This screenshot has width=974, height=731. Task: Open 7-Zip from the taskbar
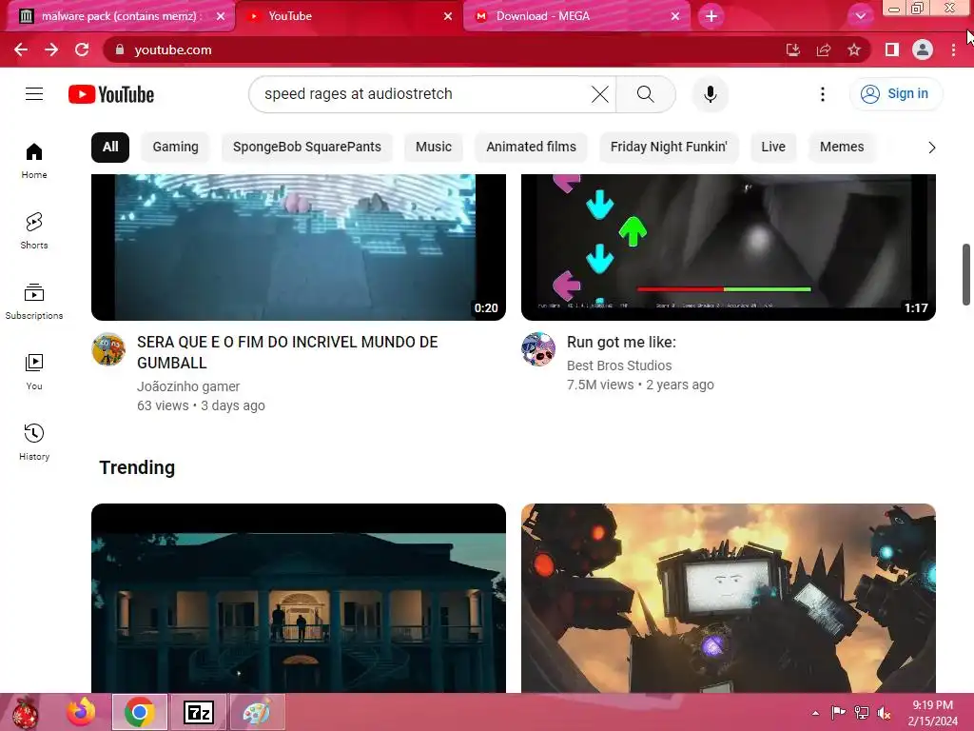click(x=199, y=712)
